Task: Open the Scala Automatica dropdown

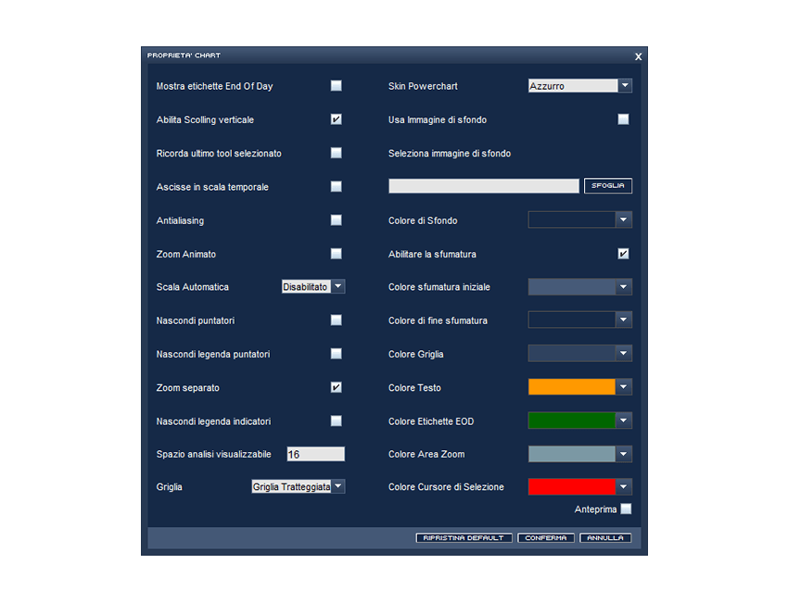Action: pos(338,287)
